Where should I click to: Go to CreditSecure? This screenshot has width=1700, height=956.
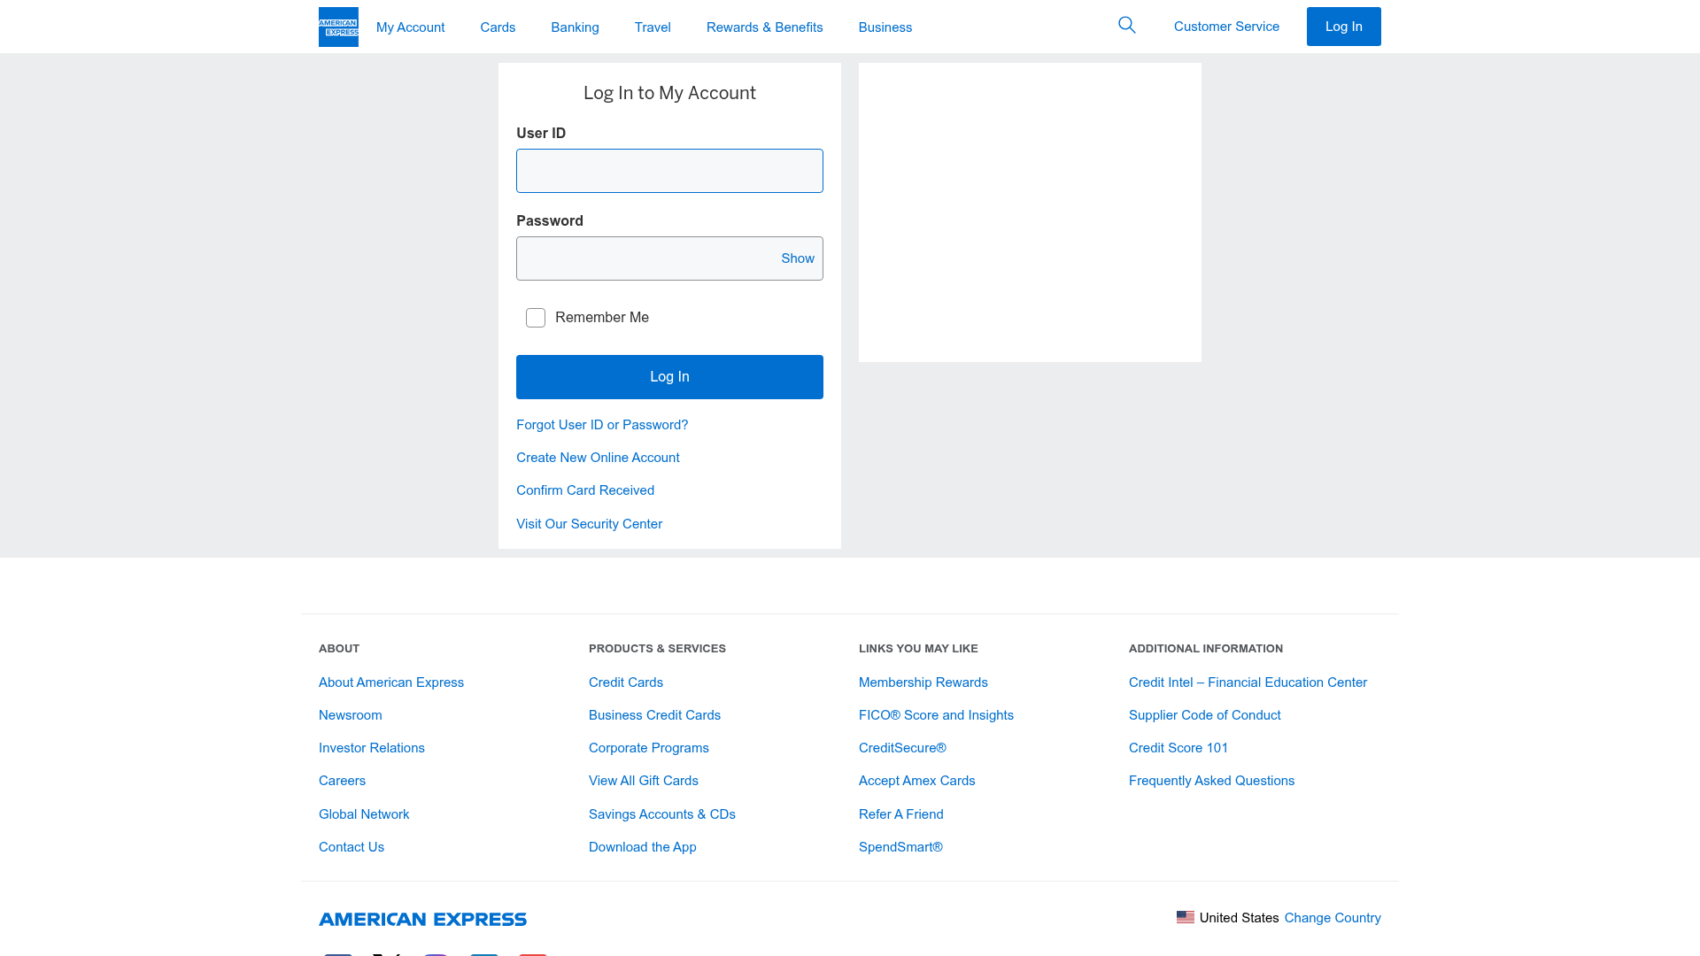click(x=902, y=748)
